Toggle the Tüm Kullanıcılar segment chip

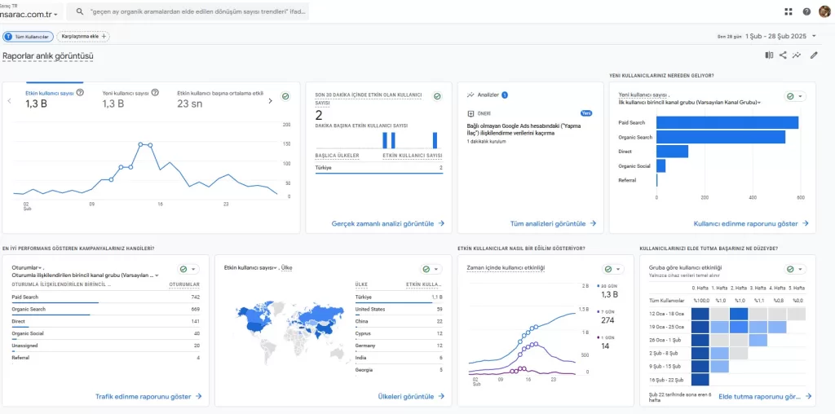(29, 37)
